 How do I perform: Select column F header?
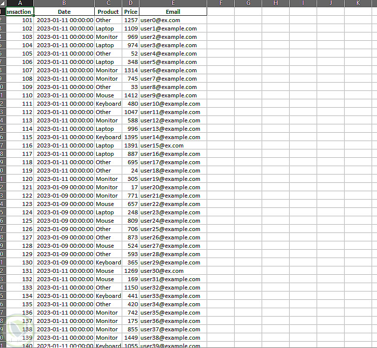(221, 3)
